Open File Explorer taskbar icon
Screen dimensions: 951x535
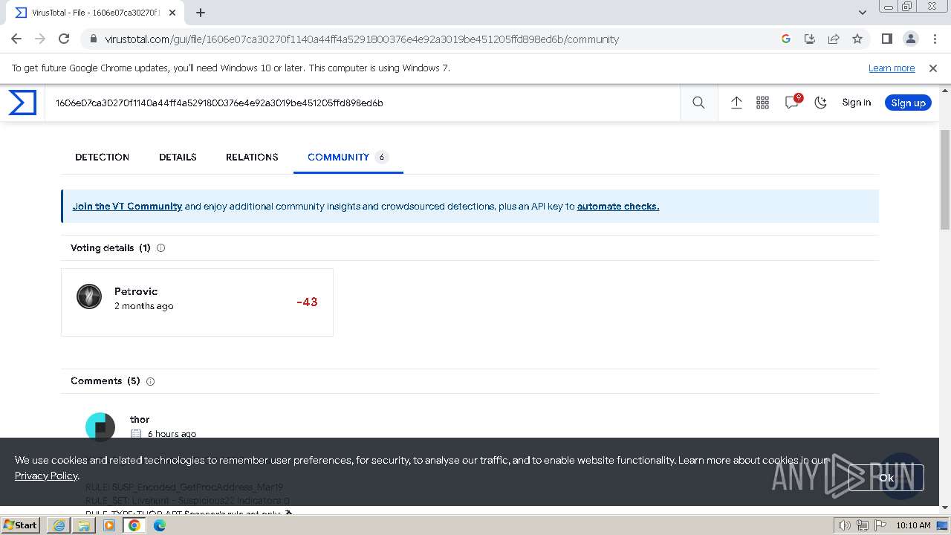point(84,525)
